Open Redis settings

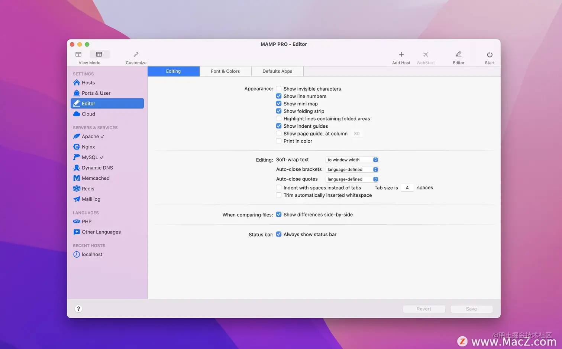(x=107, y=189)
